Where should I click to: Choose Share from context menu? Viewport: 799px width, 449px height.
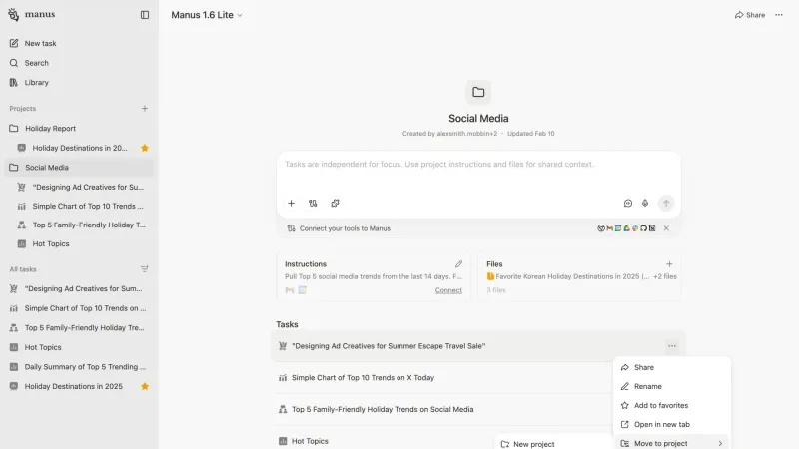(672, 367)
